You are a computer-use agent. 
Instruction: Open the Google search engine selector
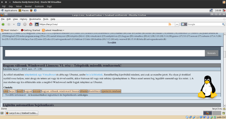coord(184,24)
